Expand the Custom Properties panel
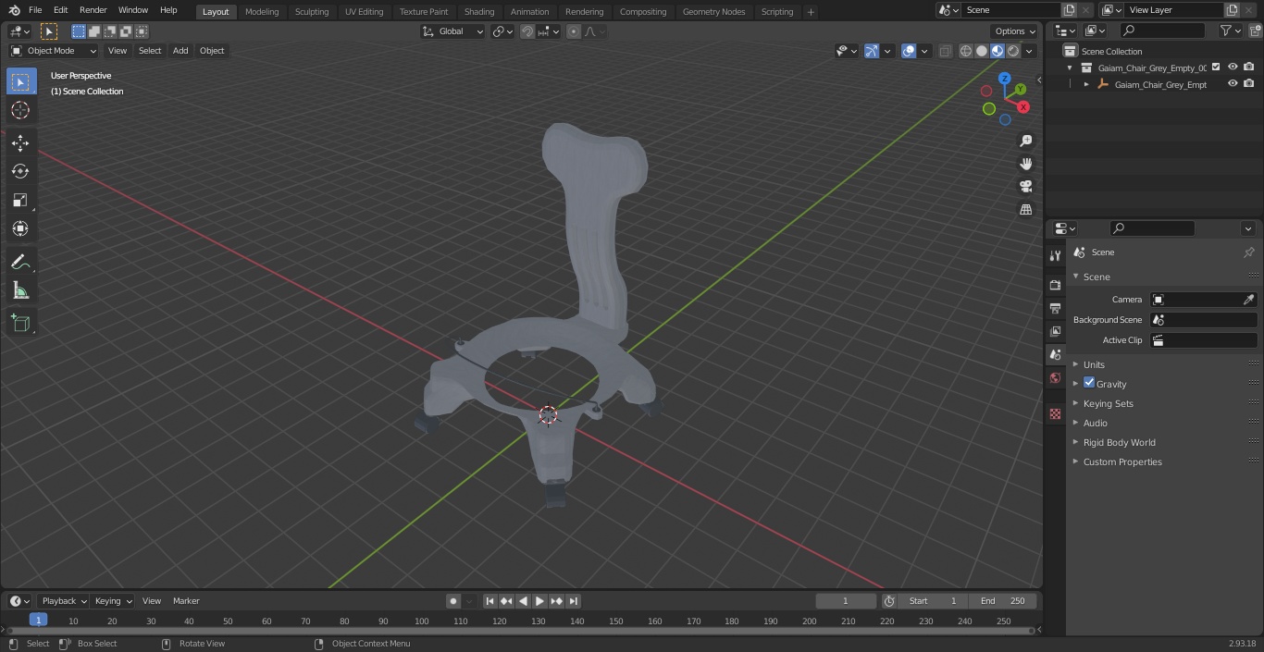Screen dimensions: 1264x652 (x=1122, y=461)
